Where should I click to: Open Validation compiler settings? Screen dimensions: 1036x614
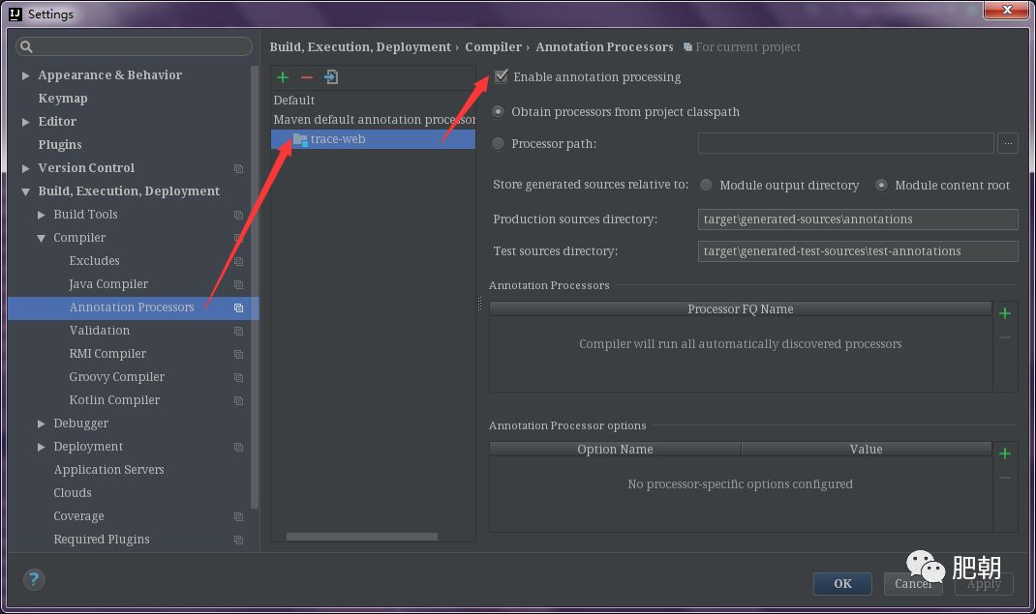(x=99, y=331)
